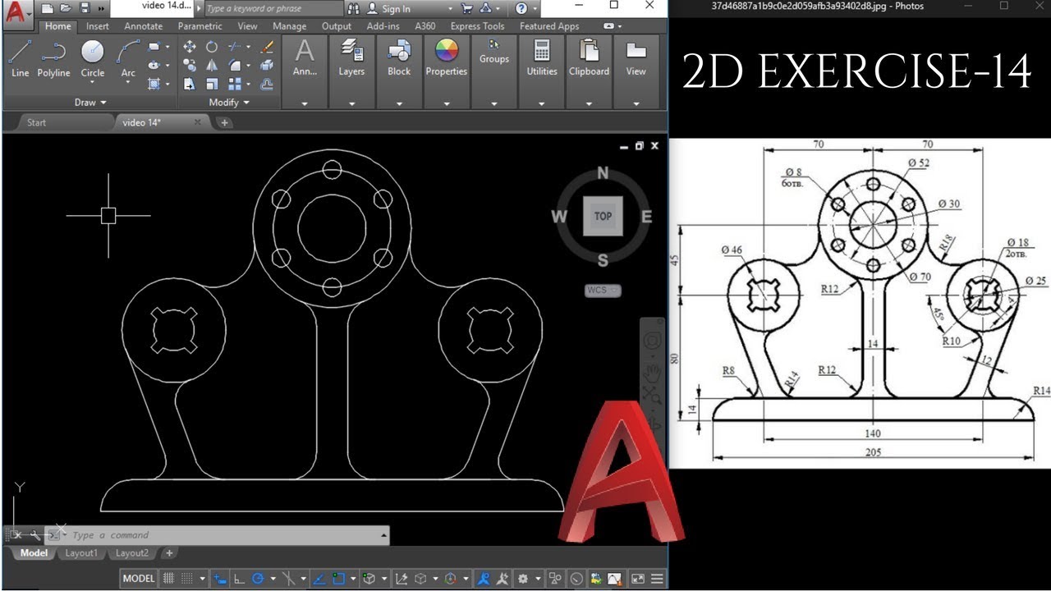Click the Rotate tool in Modify panel

click(212, 47)
